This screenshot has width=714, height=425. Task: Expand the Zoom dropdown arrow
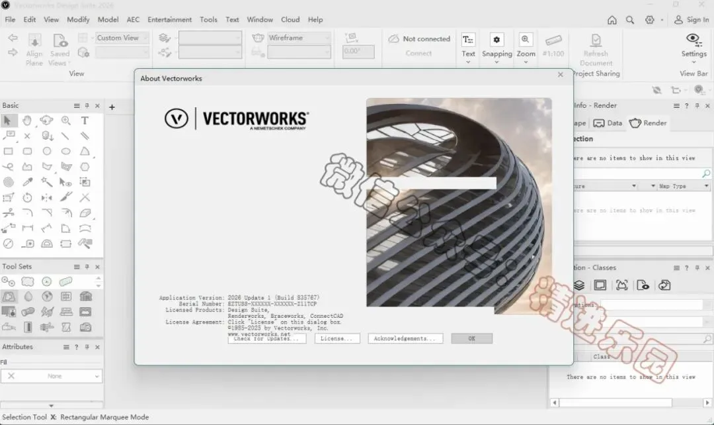point(526,62)
